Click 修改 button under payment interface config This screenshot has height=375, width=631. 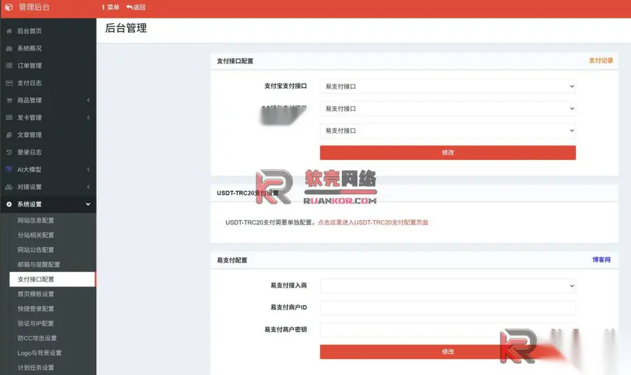[448, 153]
